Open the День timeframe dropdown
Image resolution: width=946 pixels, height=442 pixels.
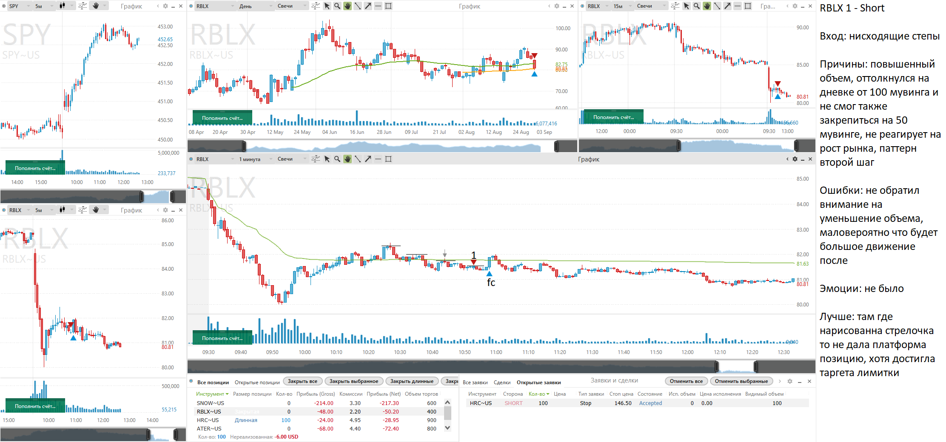(x=255, y=6)
